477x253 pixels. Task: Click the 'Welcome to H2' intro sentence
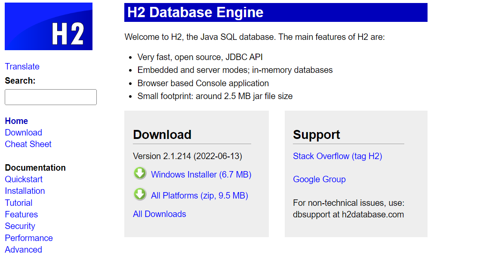(255, 37)
